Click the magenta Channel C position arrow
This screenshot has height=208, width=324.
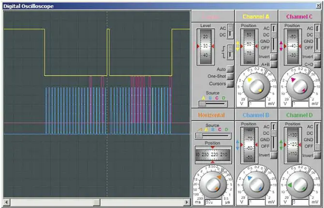click(281, 47)
